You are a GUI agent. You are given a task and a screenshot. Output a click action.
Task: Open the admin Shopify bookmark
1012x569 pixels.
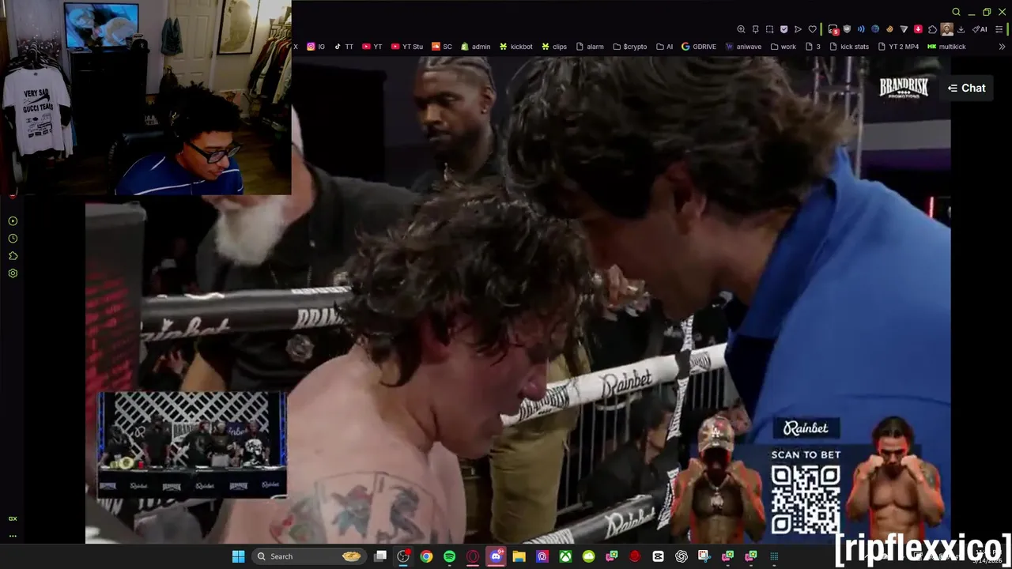pos(476,47)
